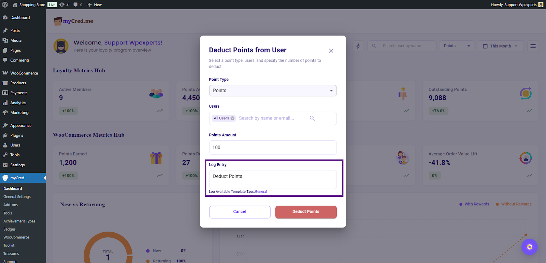Click the New button in admin bar
This screenshot has height=263, width=546.
pyautogui.click(x=95, y=5)
